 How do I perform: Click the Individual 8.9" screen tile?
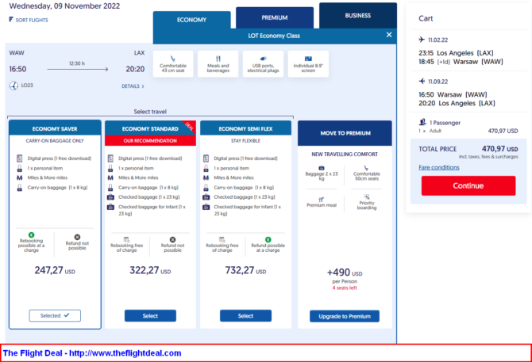(308, 64)
